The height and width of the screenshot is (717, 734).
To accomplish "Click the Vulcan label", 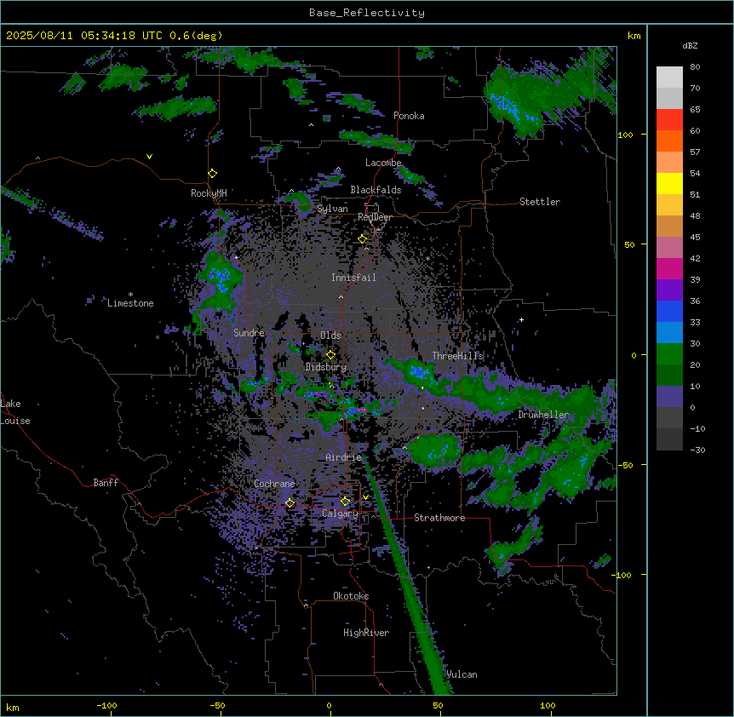I will [x=462, y=674].
